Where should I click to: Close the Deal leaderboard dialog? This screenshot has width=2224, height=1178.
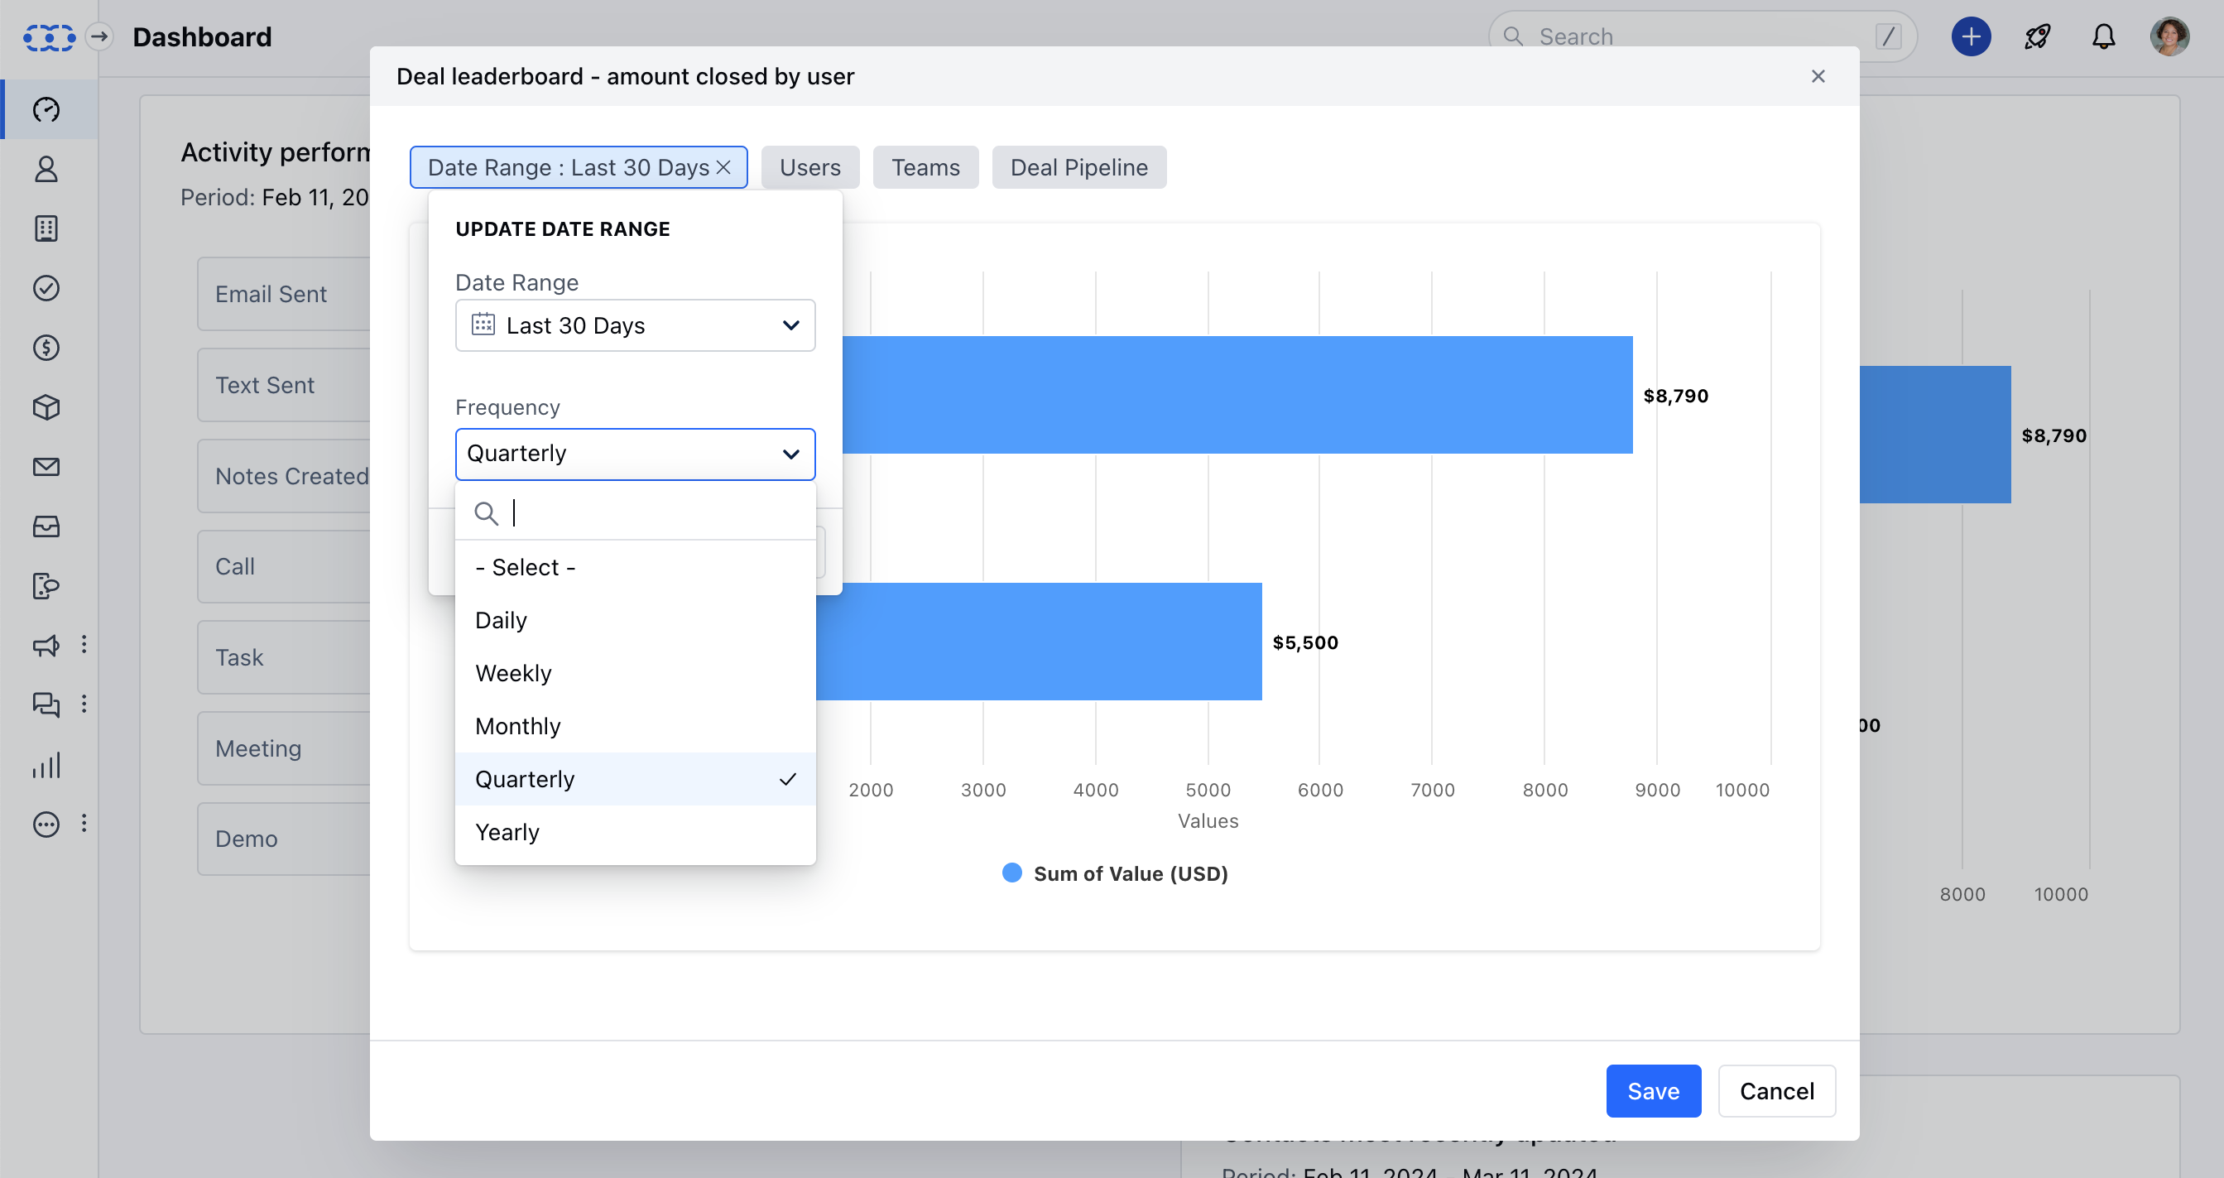pyautogui.click(x=1818, y=76)
